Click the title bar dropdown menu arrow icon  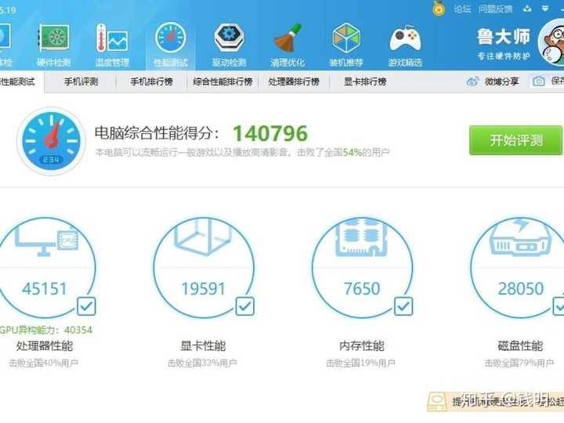pos(545,9)
